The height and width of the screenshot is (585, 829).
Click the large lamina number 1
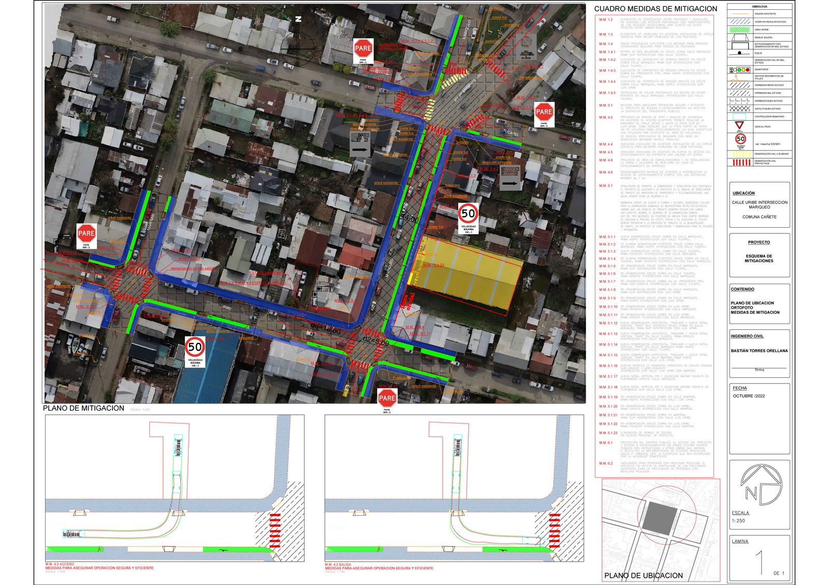pos(760,563)
